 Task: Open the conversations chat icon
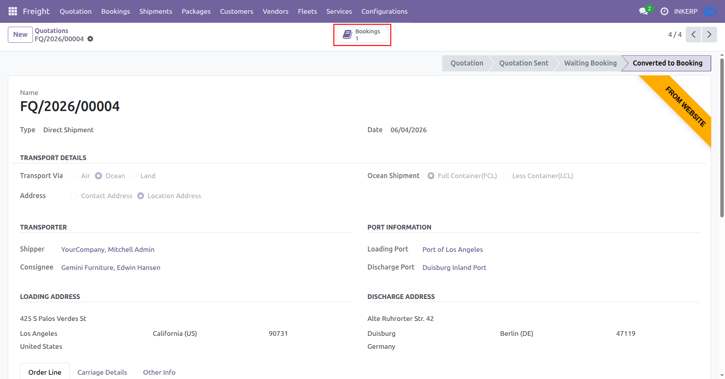tap(643, 11)
